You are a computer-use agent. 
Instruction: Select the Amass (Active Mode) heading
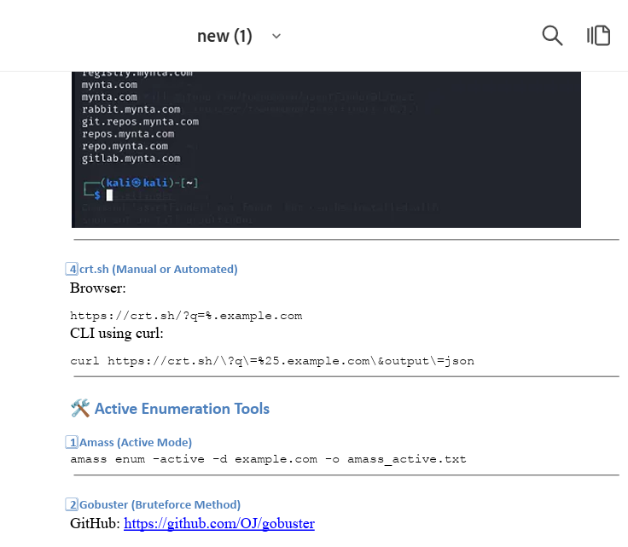click(x=136, y=442)
